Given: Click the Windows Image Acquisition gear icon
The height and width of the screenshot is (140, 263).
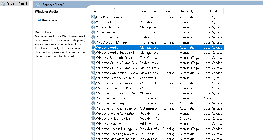Looking at the screenshot, I should coord(93,113).
